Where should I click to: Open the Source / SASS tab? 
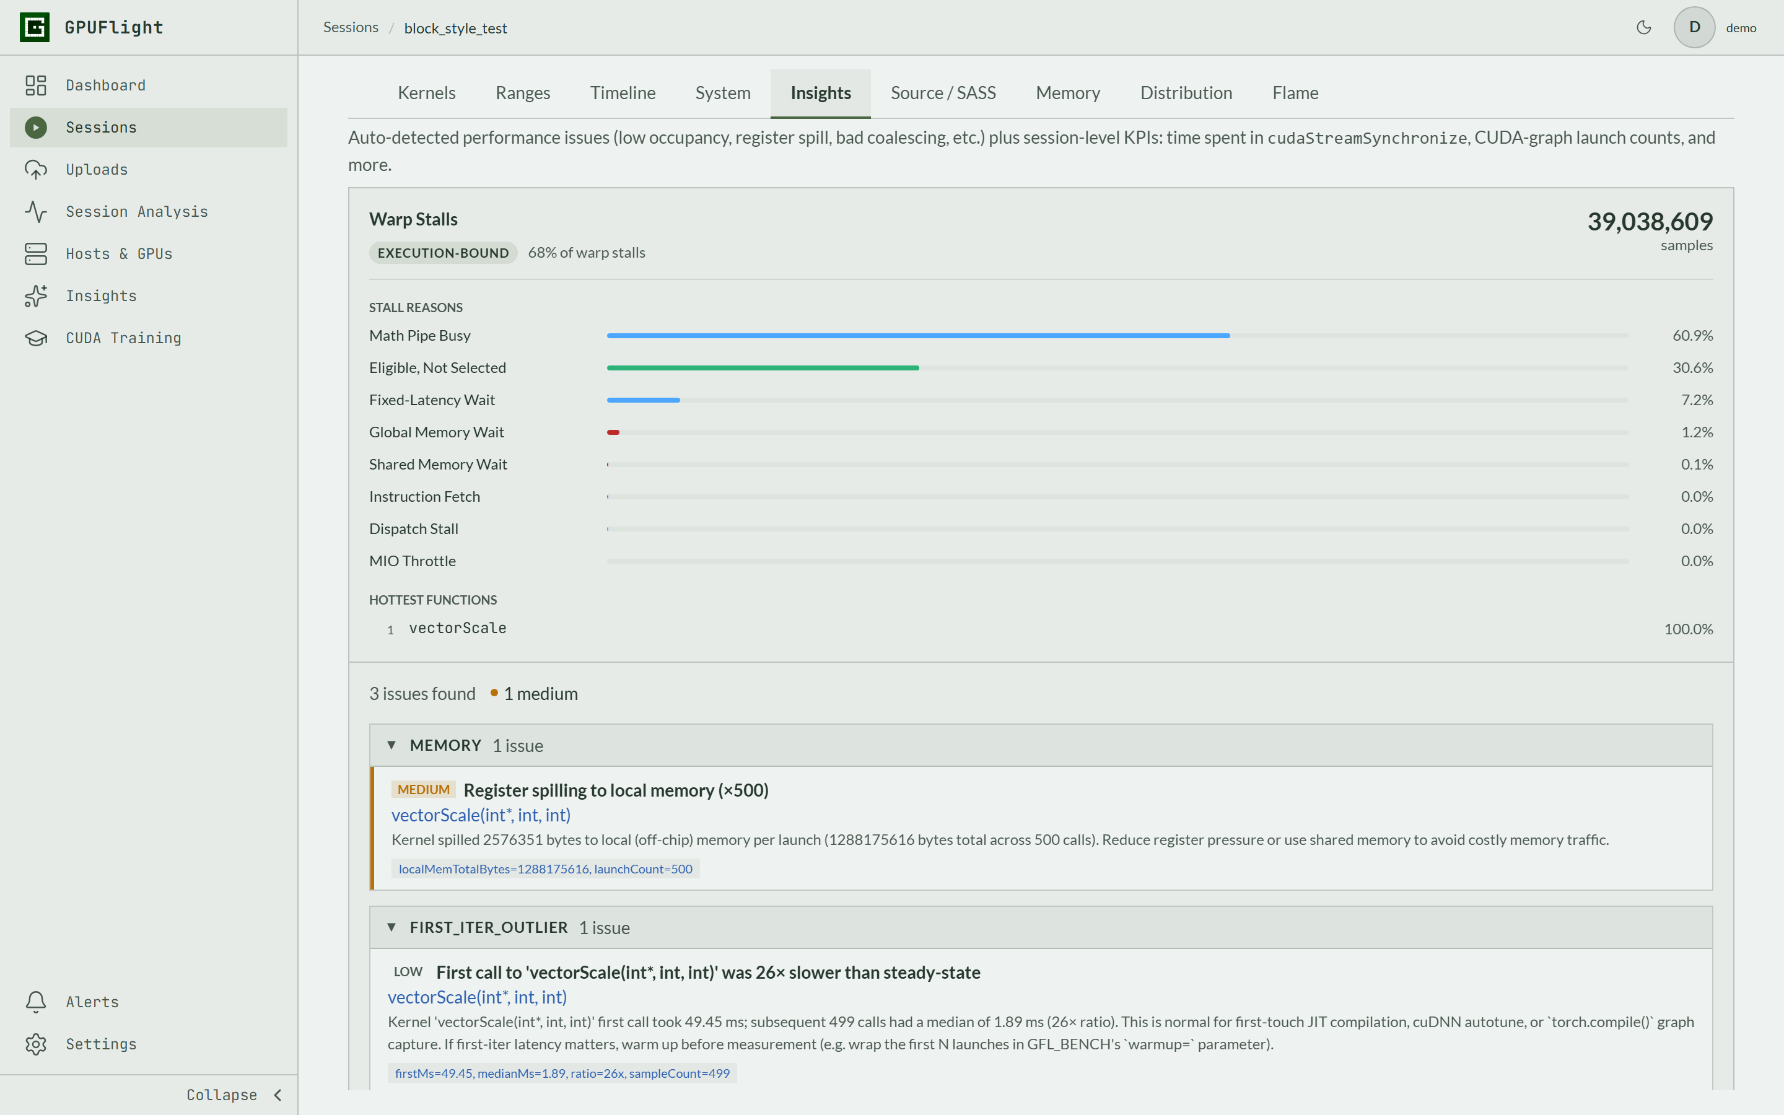point(943,93)
